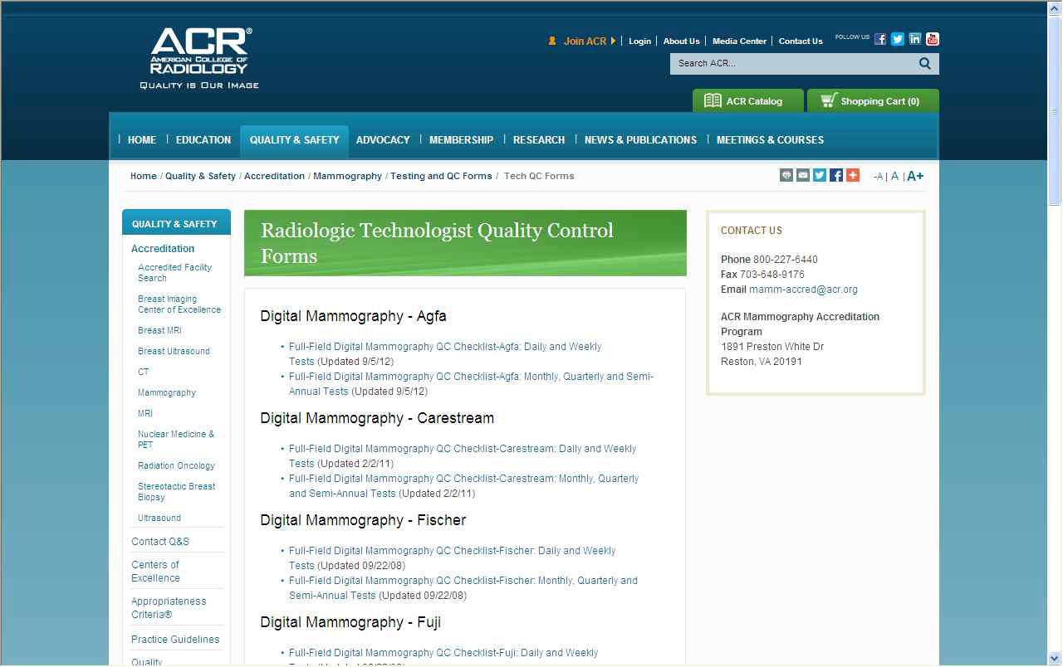Open ACR Twitter page in header
Screen dimensions: 1063x667
[x=898, y=39]
